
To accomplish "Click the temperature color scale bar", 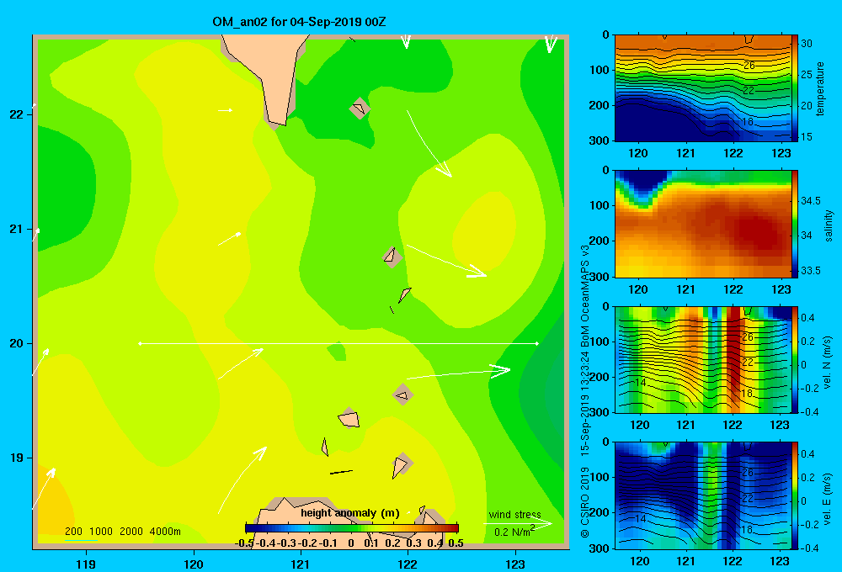I will (x=795, y=88).
